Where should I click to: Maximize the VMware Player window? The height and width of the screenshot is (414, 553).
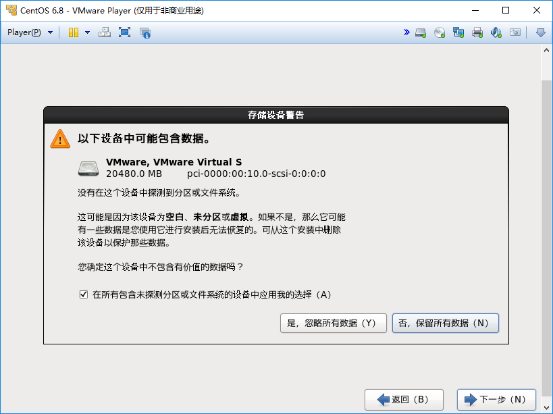(x=505, y=10)
